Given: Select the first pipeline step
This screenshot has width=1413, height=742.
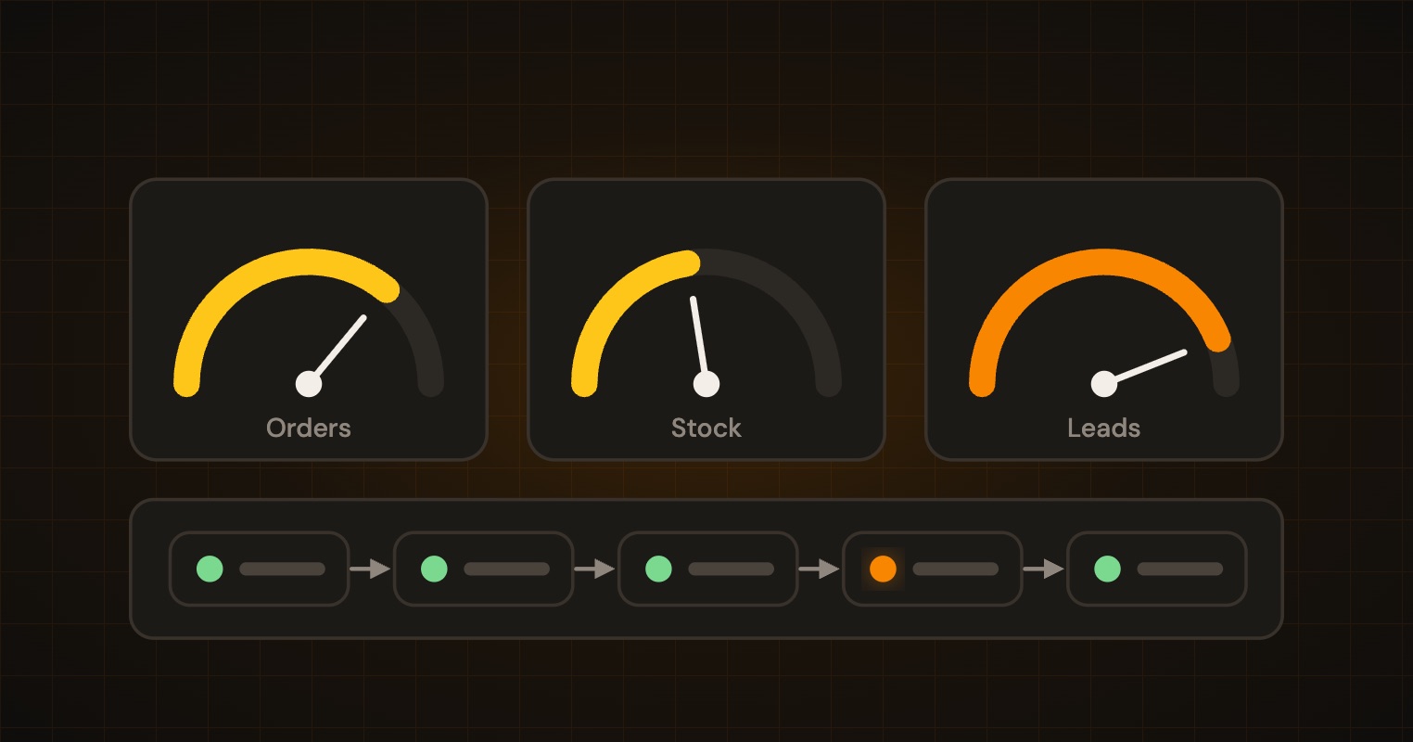Looking at the screenshot, I should coord(259,569).
